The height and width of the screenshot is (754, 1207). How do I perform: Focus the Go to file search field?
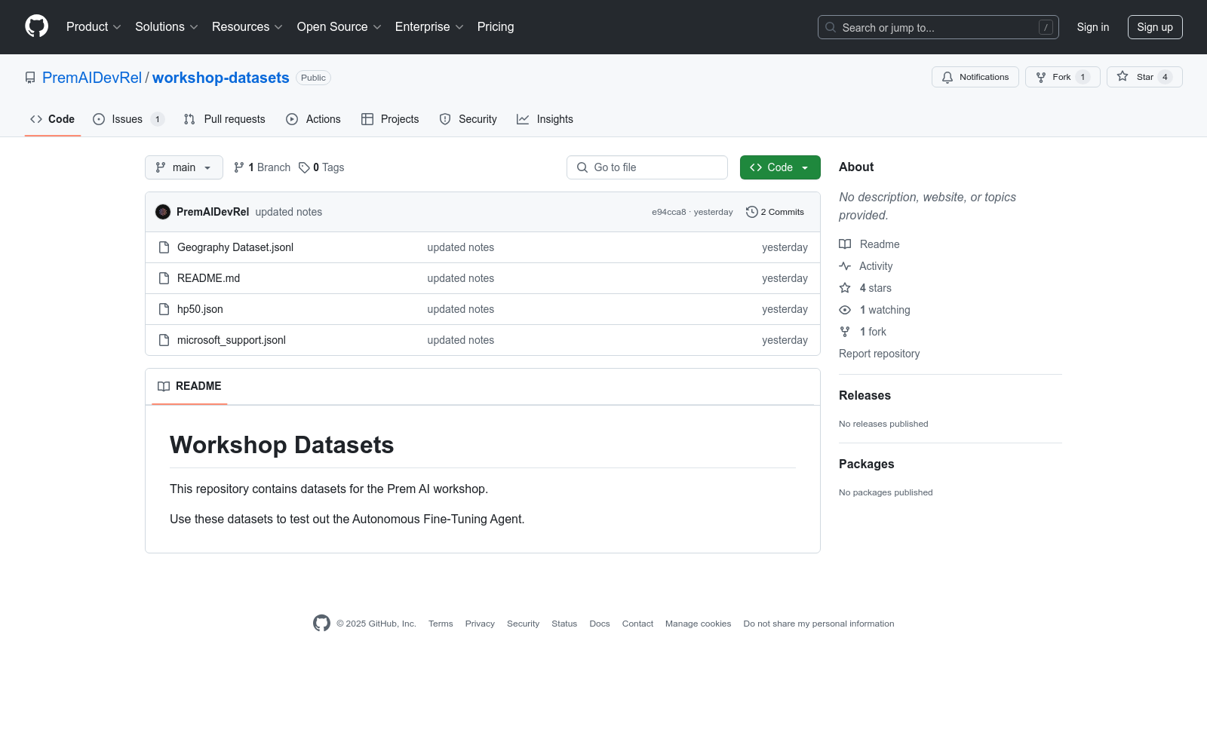(x=647, y=167)
